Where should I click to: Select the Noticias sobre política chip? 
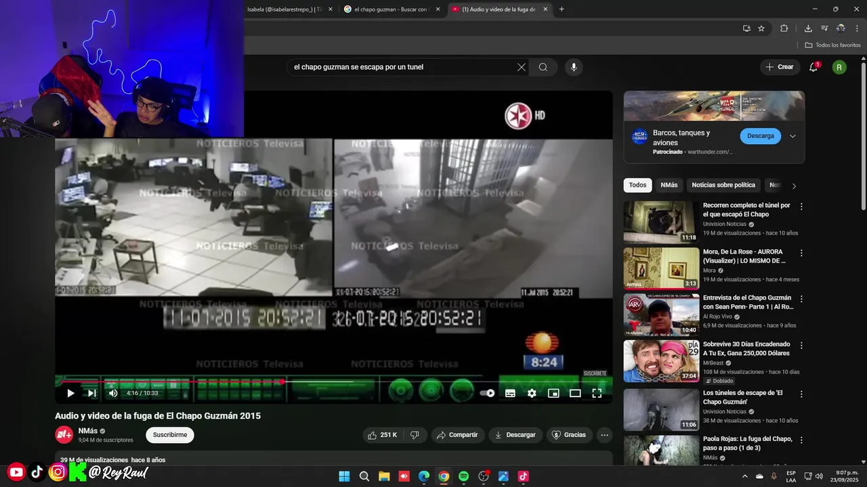point(723,185)
